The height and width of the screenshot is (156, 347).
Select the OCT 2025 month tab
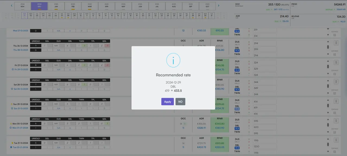(x=207, y=6)
